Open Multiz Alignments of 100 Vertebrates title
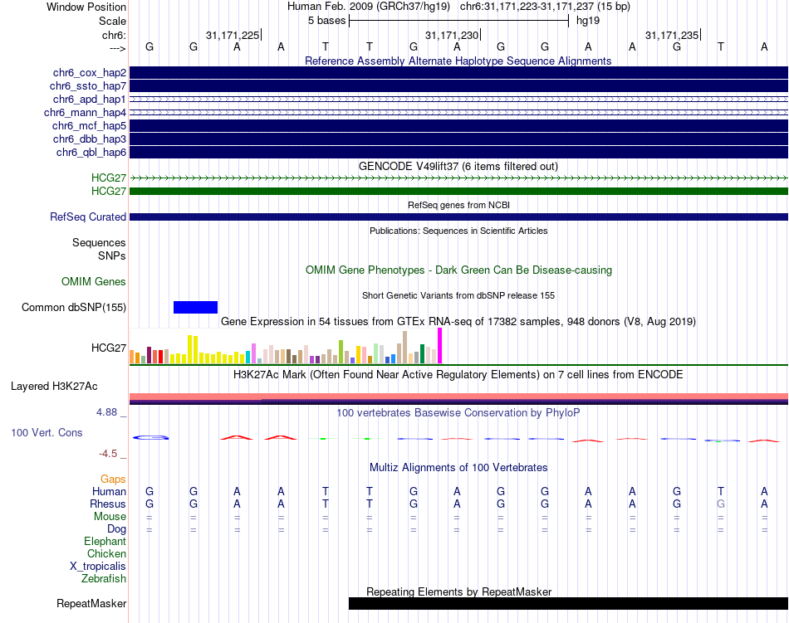The image size is (789, 623). click(458, 468)
